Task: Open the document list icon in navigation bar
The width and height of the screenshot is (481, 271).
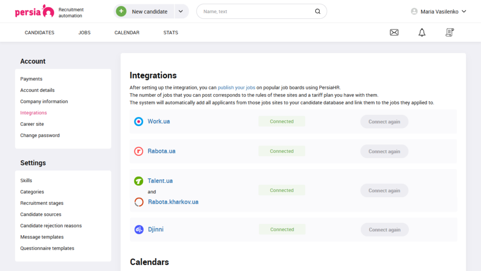Action: tap(450, 32)
